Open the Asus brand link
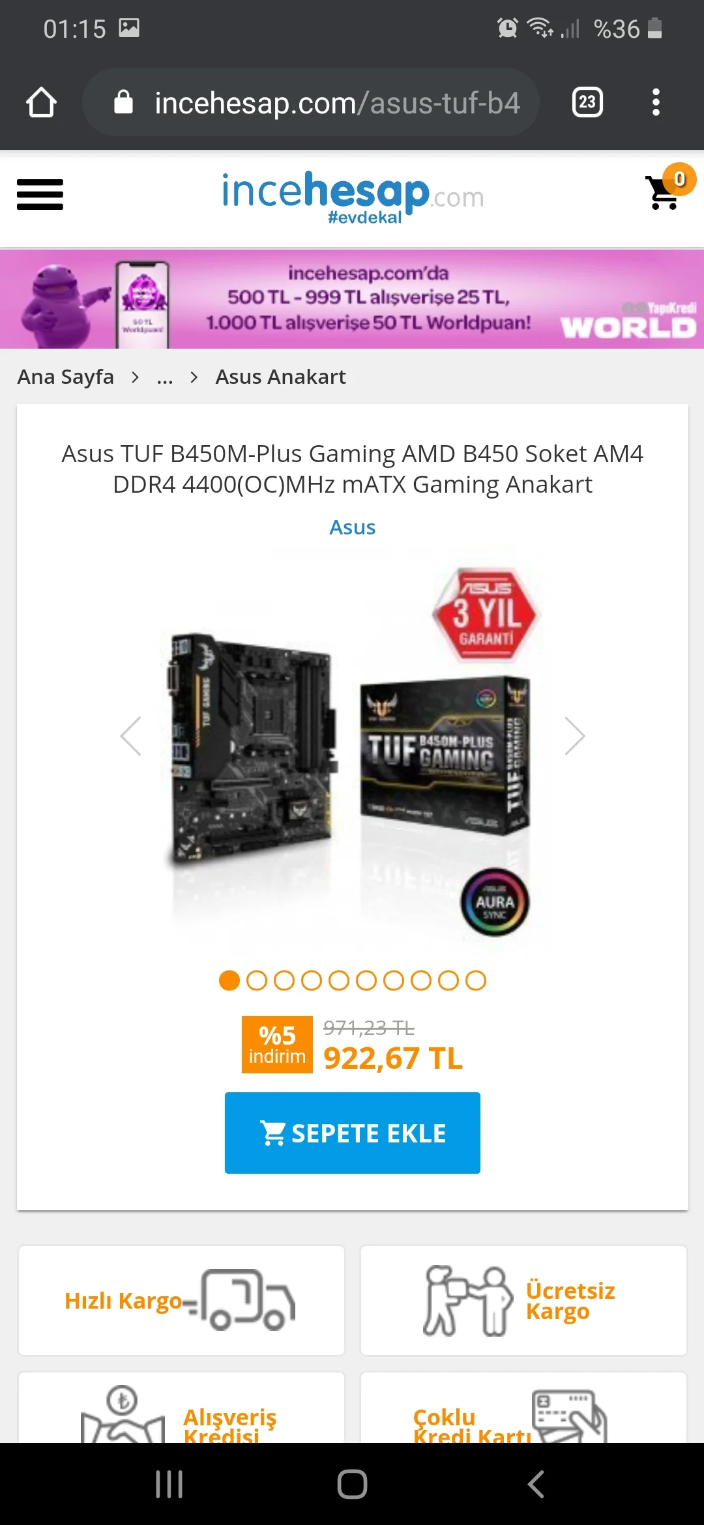This screenshot has height=1525, width=704. click(353, 527)
